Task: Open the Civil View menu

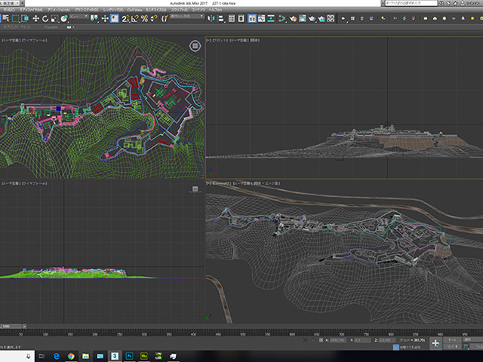Action: click(134, 10)
